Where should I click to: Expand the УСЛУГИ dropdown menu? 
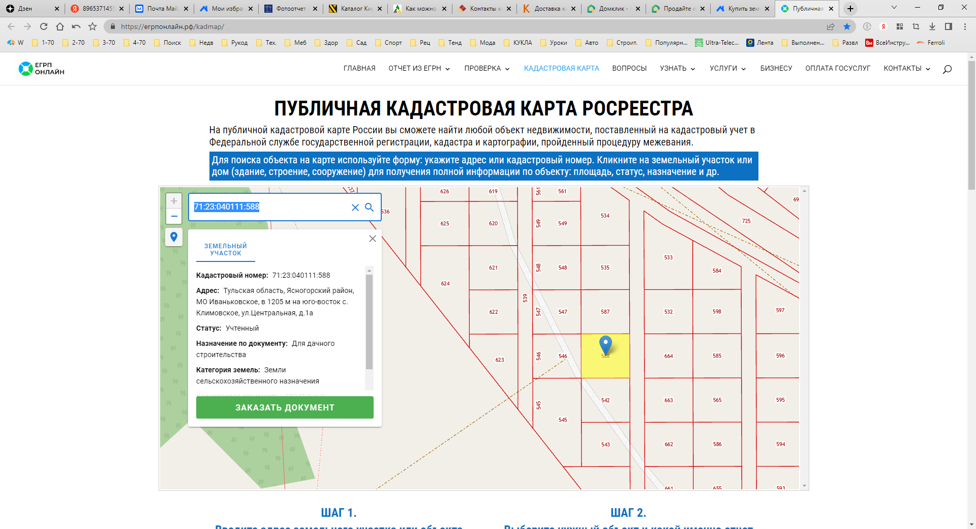point(727,69)
